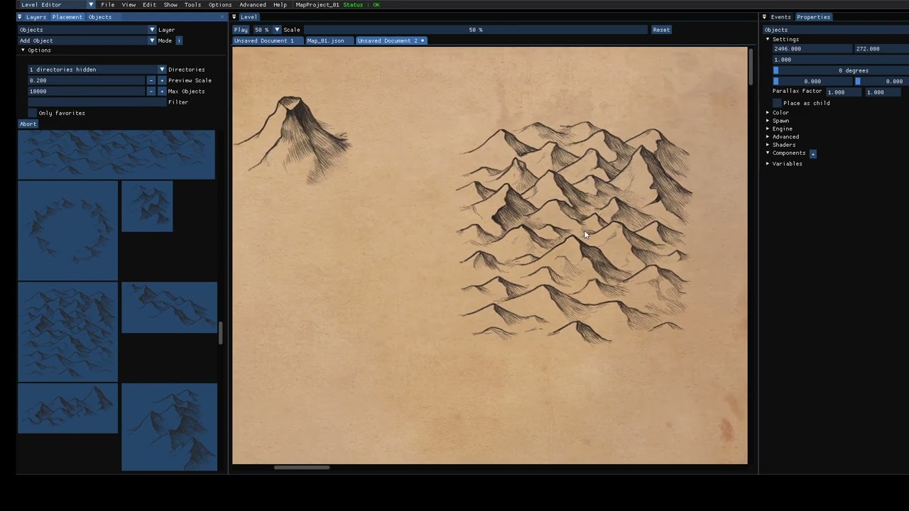The height and width of the screenshot is (511, 909).
Task: Expand the Spawn section
Action: tap(768, 121)
